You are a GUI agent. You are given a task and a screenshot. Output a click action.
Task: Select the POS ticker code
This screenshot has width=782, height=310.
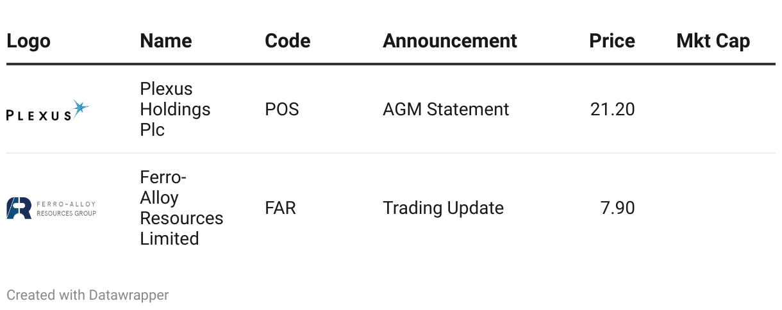[x=281, y=110]
